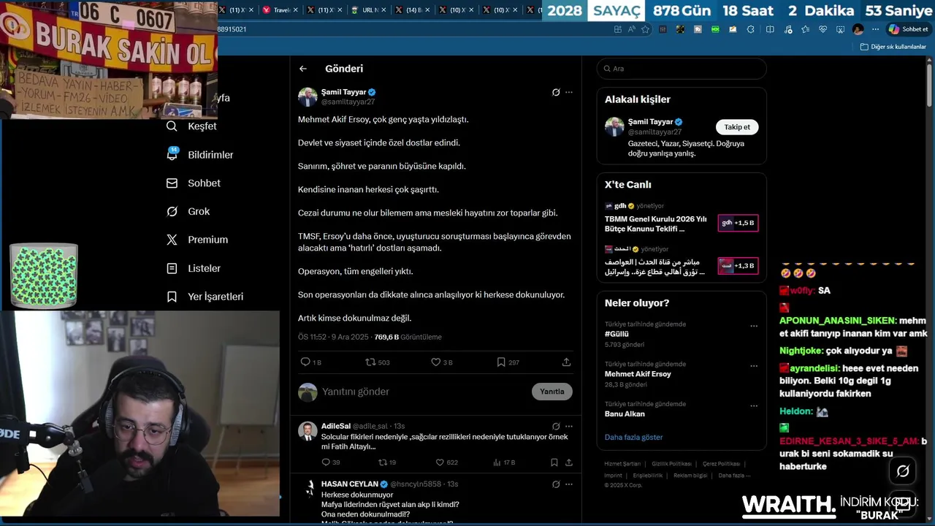The image size is (935, 526).
Task: Open floating Grok button near bottom right
Action: [x=903, y=471]
